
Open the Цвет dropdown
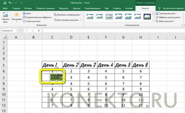pyautogui.click(x=27, y=13)
